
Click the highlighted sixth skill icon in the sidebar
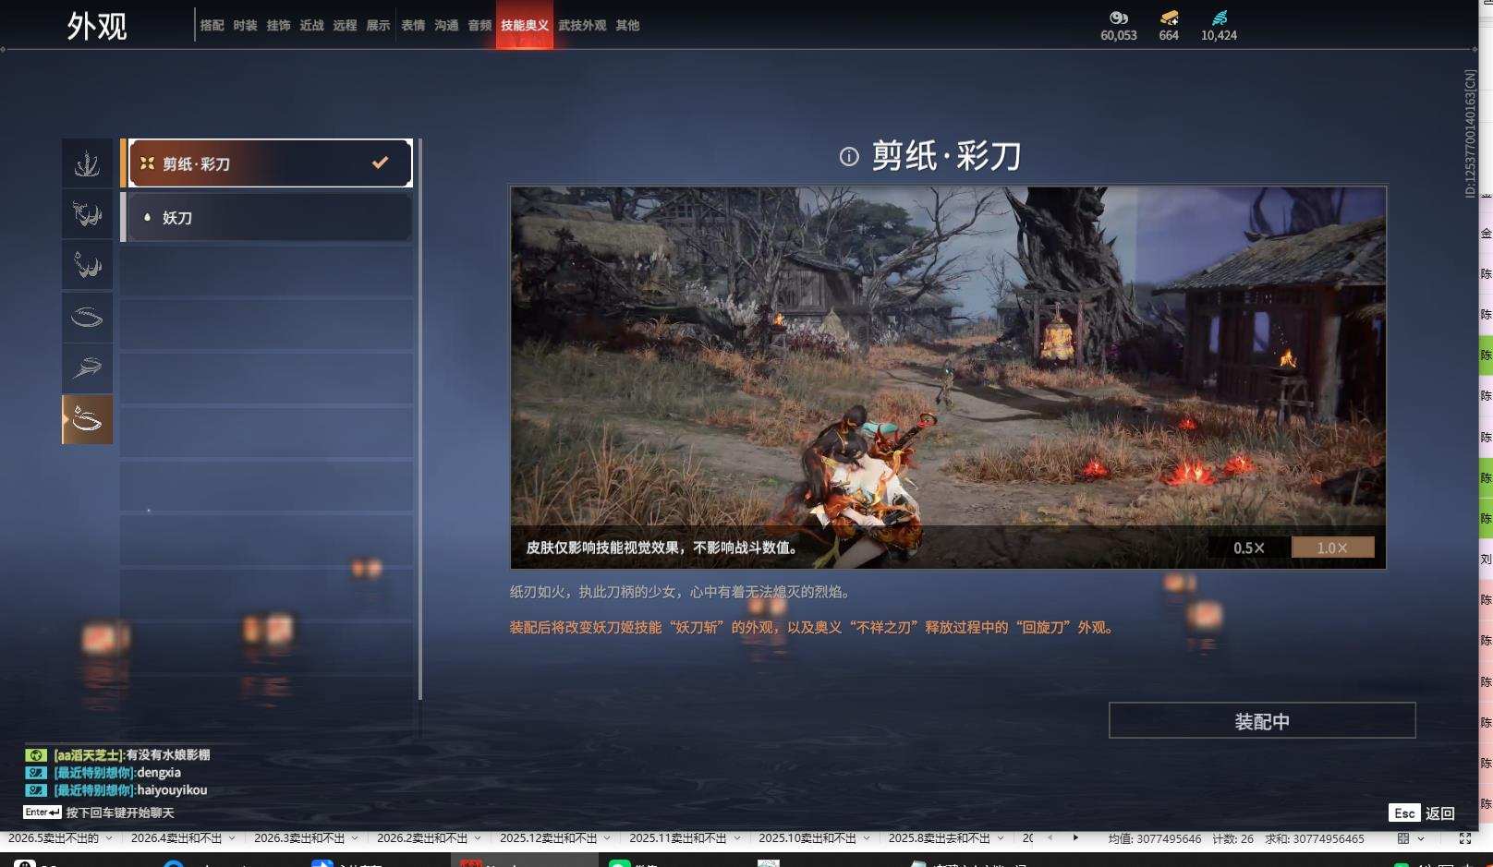click(87, 420)
